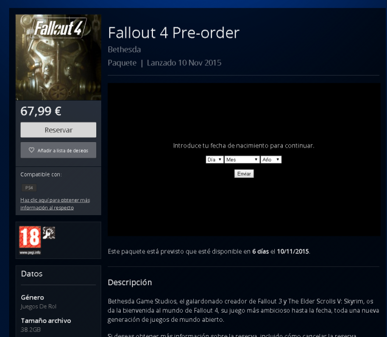Open the Mes birth month dropdown
The width and height of the screenshot is (387, 337).
(x=242, y=160)
